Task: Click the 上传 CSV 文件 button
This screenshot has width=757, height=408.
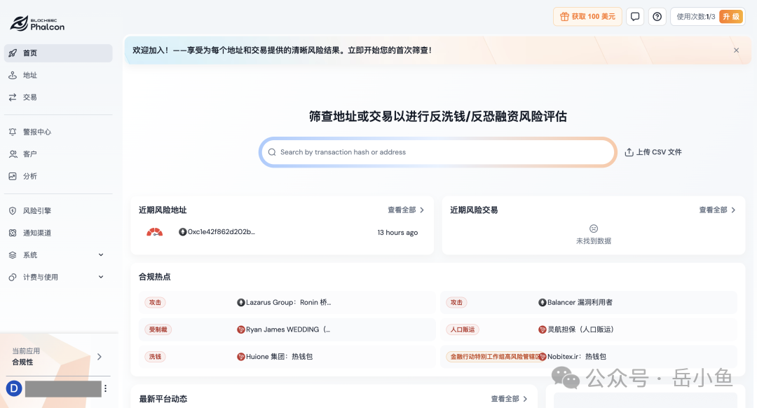Action: (653, 151)
